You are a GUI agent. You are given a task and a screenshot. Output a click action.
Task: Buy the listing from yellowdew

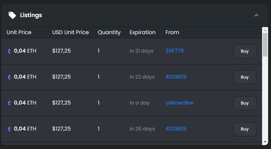tap(245, 103)
